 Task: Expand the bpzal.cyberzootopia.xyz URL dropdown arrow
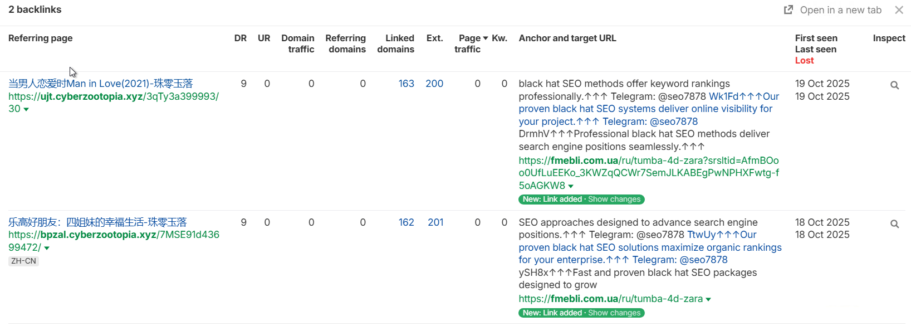(47, 248)
